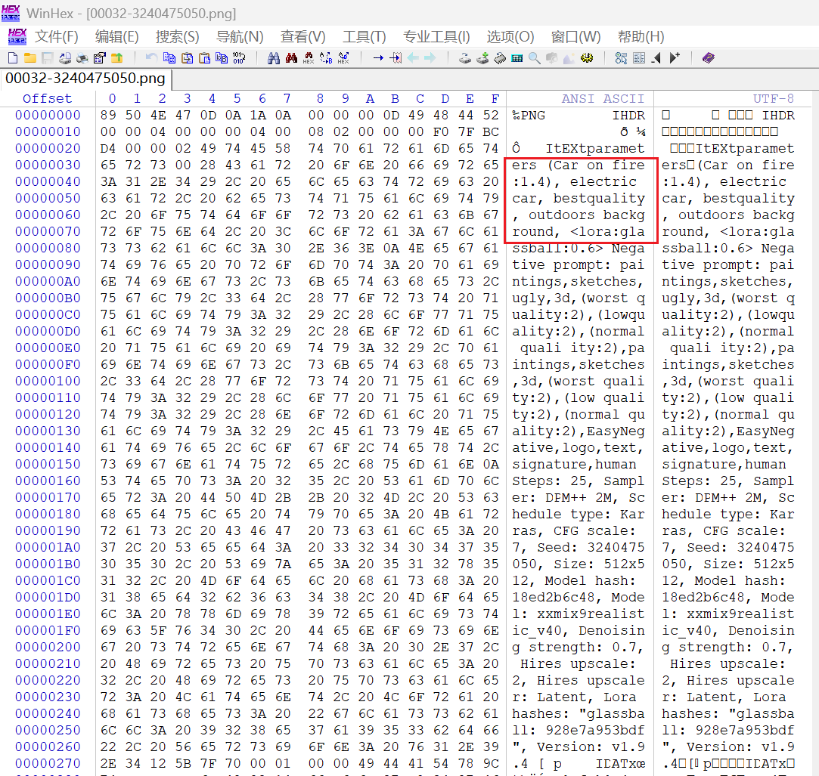Image resolution: width=819 pixels, height=776 pixels.
Task: Click the convert 101/010 binary icon
Action: 239,58
